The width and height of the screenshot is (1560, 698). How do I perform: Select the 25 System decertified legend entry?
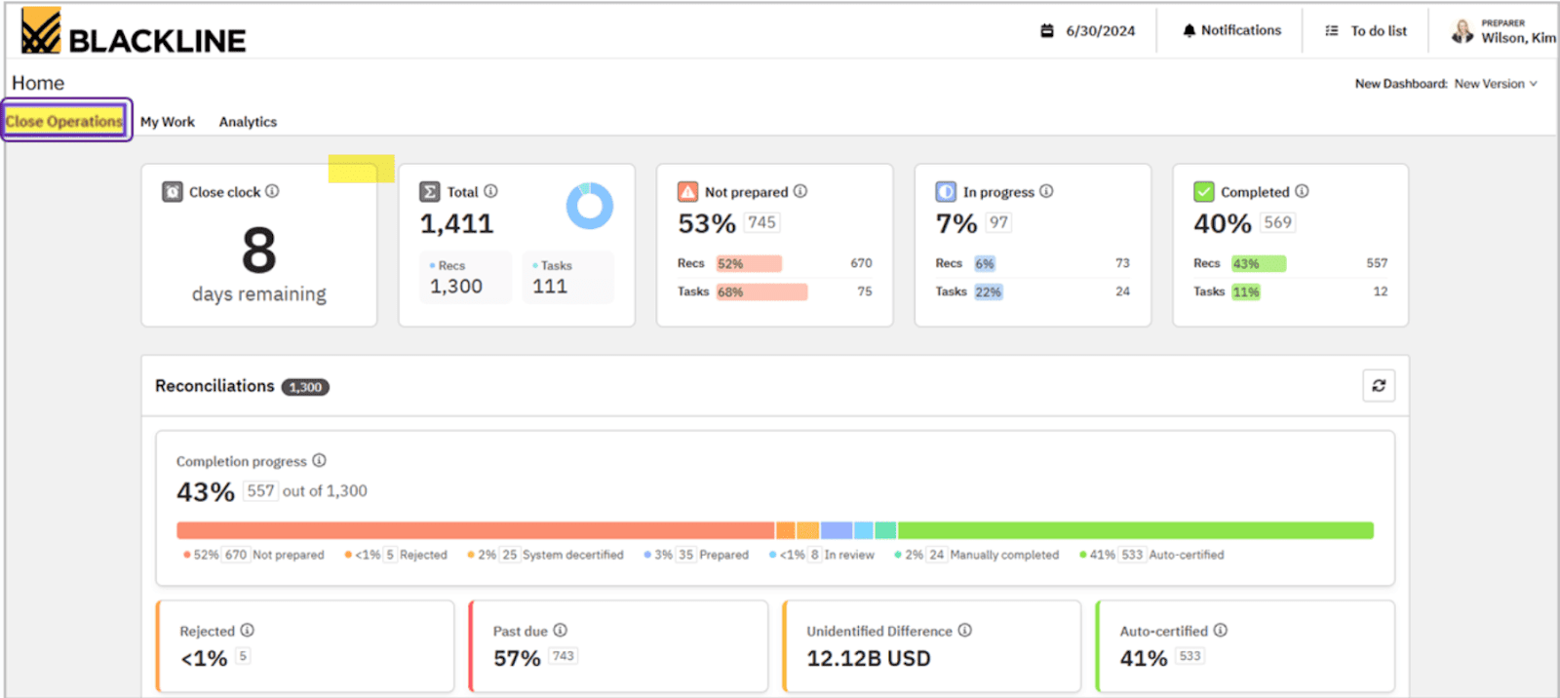[545, 555]
